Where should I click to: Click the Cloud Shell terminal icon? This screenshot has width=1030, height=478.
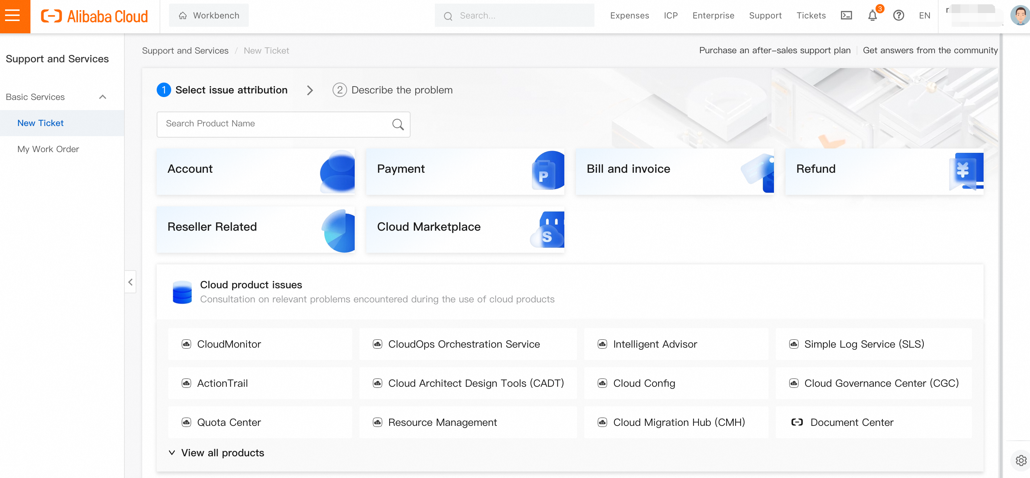[846, 16]
